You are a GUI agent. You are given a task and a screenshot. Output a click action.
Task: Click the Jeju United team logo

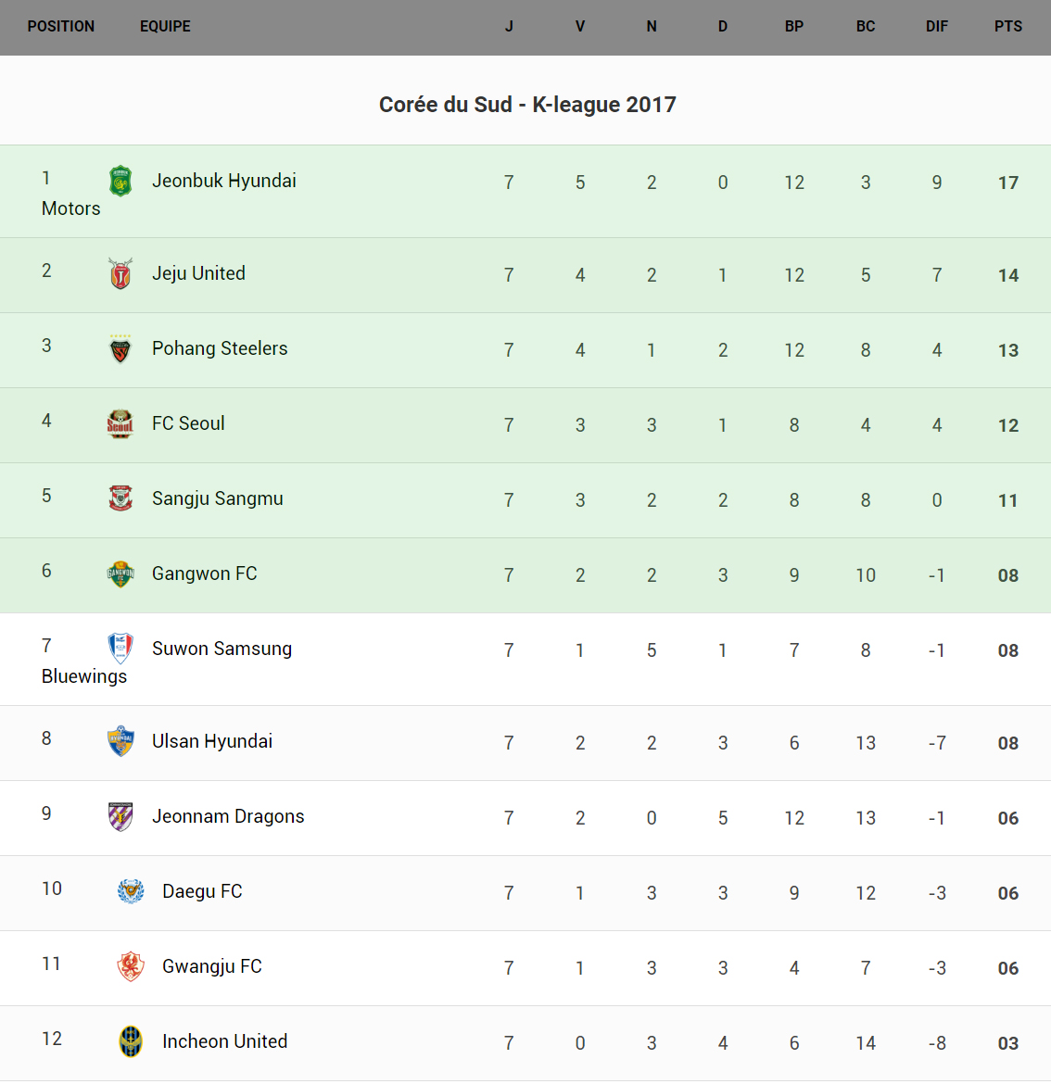click(120, 273)
